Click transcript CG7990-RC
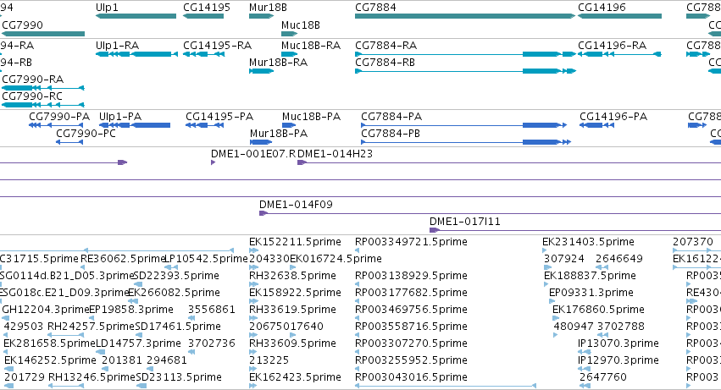This screenshot has width=721, height=390. click(x=32, y=96)
